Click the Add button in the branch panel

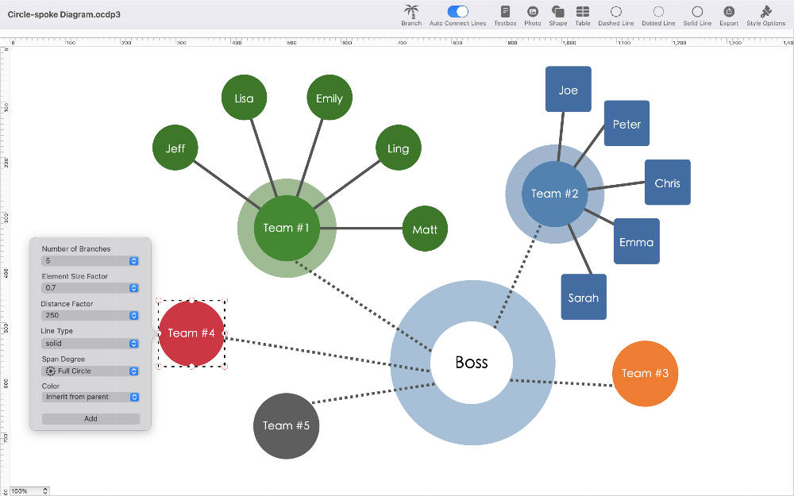pos(91,418)
